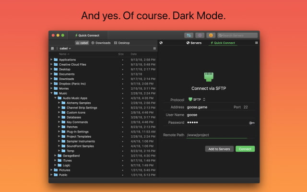Click the User Name field
This screenshot has height=192, width=307.
point(221,115)
